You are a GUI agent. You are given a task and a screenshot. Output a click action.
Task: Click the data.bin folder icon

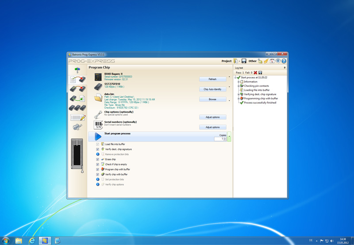(x=98, y=97)
